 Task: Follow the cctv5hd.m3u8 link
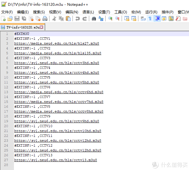(x=57, y=82)
